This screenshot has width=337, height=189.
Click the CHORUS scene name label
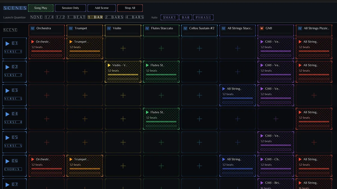13,169
